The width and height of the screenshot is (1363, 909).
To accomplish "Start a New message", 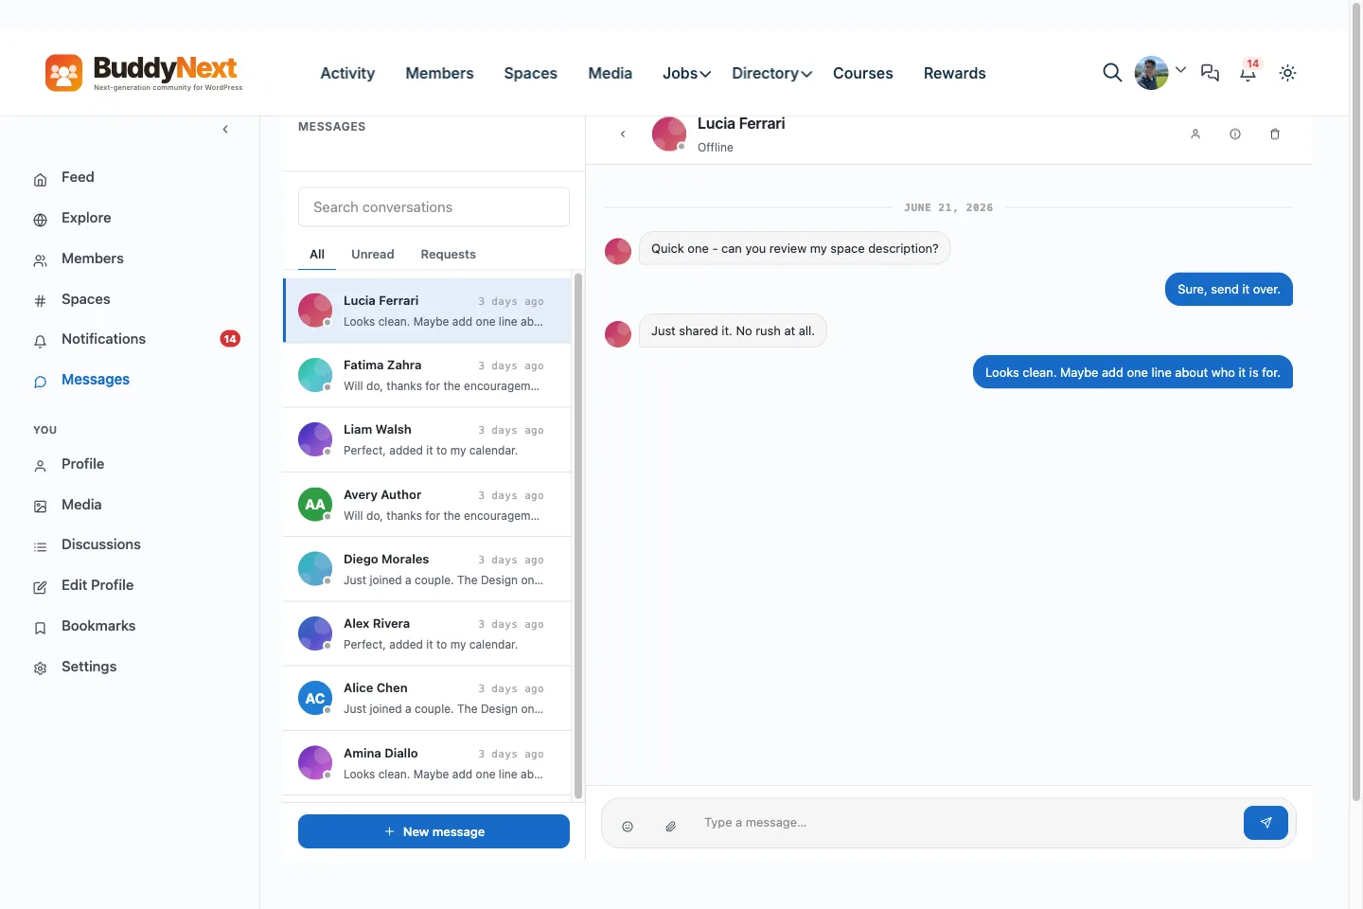I will 434,831.
